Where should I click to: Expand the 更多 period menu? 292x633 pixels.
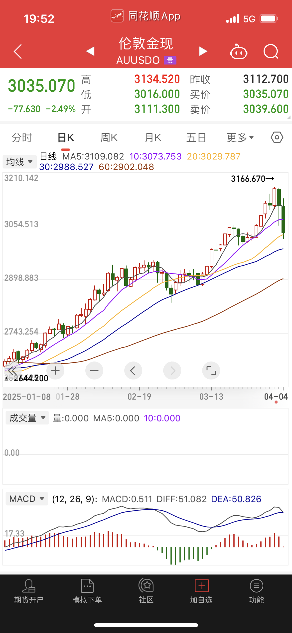pos(240,137)
